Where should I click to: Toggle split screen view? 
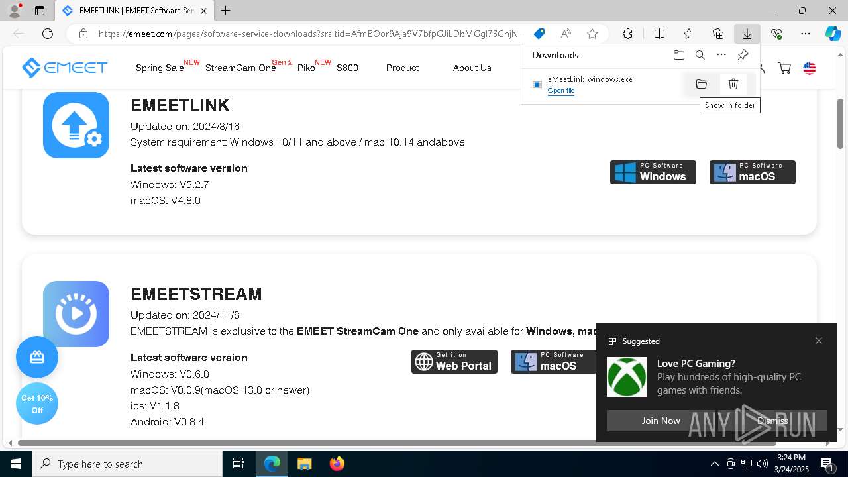[659, 34]
